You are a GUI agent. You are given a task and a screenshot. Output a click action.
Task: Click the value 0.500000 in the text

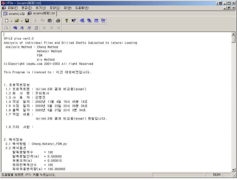pyautogui.click(x=54, y=156)
